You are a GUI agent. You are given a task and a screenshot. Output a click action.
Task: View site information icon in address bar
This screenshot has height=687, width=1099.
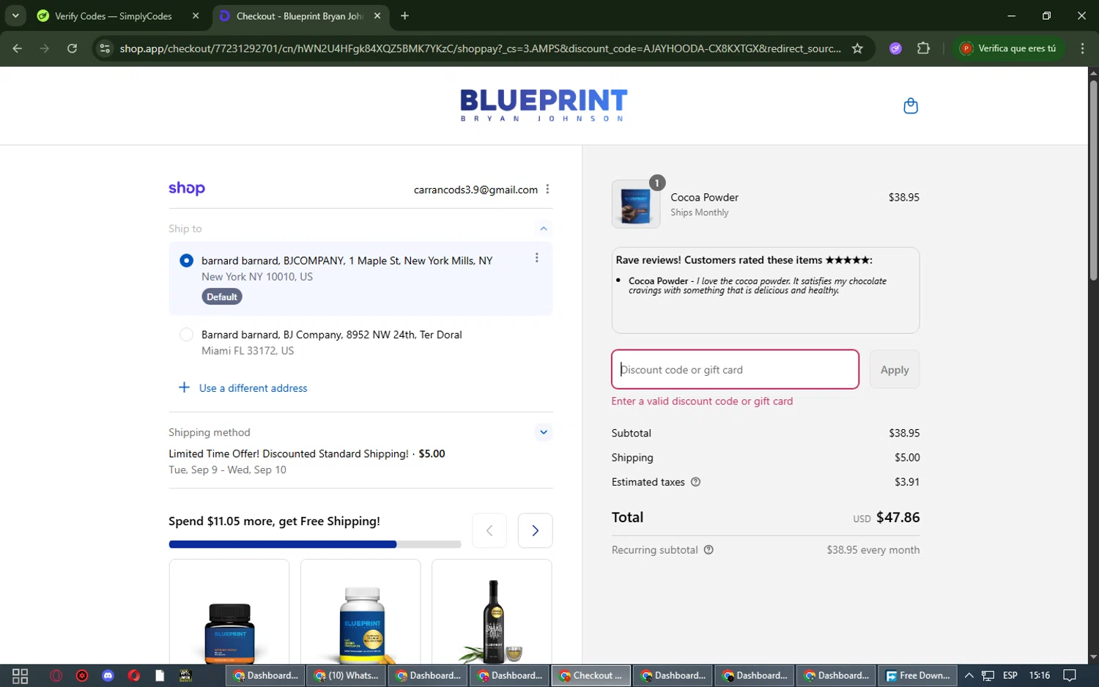tap(105, 48)
